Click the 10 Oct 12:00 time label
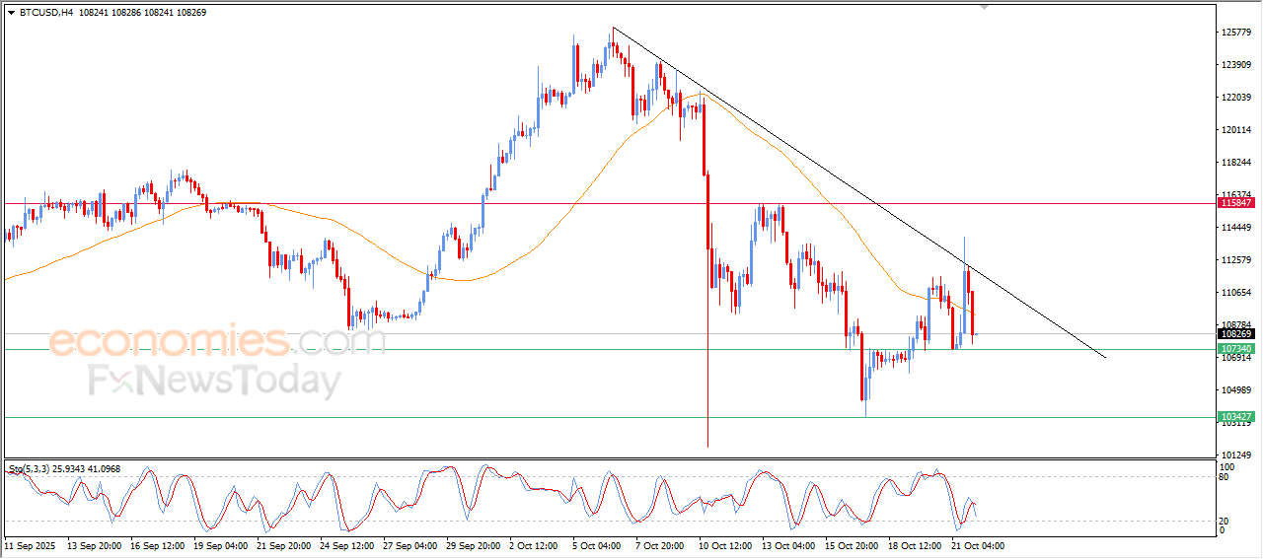 pyautogui.click(x=726, y=545)
